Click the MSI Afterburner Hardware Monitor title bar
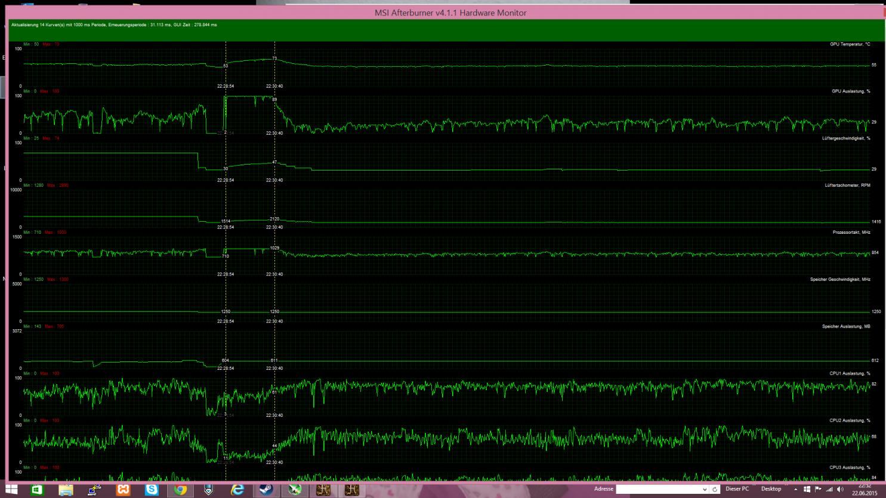Viewport: 886px width, 498px height. (450, 13)
